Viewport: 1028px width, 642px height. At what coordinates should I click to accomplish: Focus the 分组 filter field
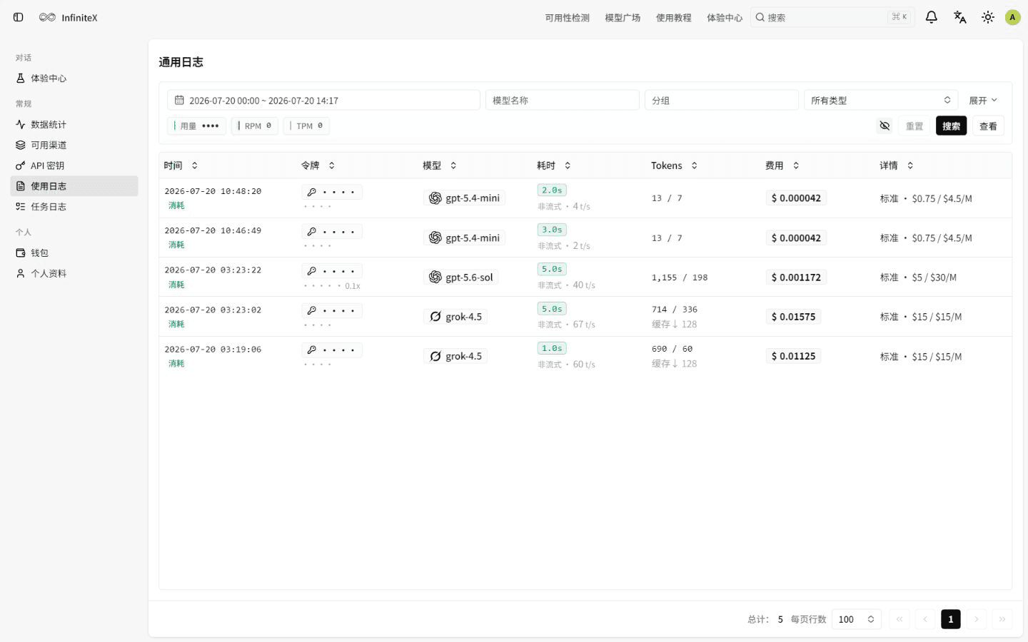pyautogui.click(x=721, y=101)
